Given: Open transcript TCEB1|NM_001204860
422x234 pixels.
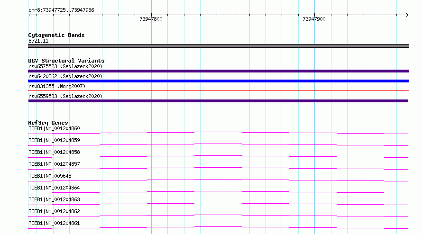Looking at the screenshot, I should coord(54,128).
